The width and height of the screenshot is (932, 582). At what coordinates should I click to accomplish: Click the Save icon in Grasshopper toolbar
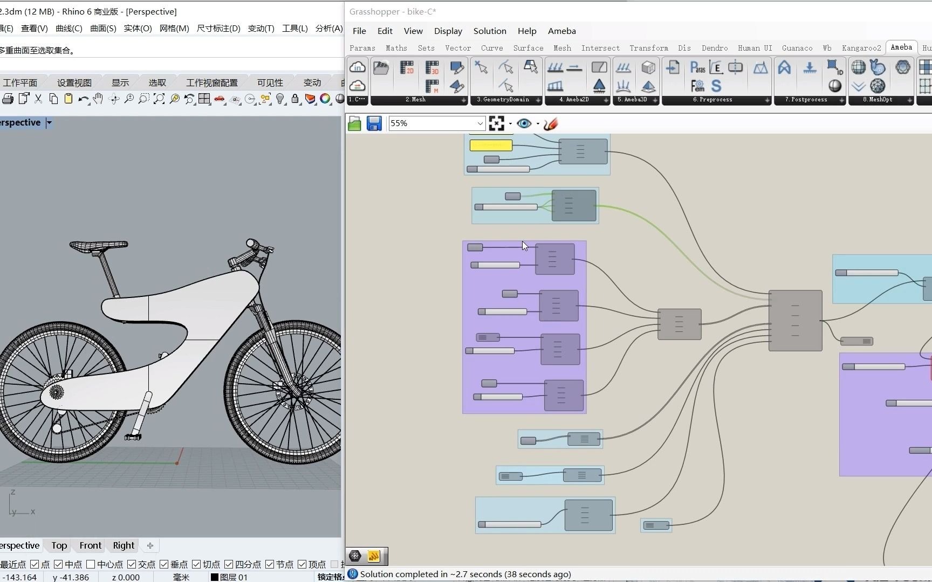click(x=374, y=123)
